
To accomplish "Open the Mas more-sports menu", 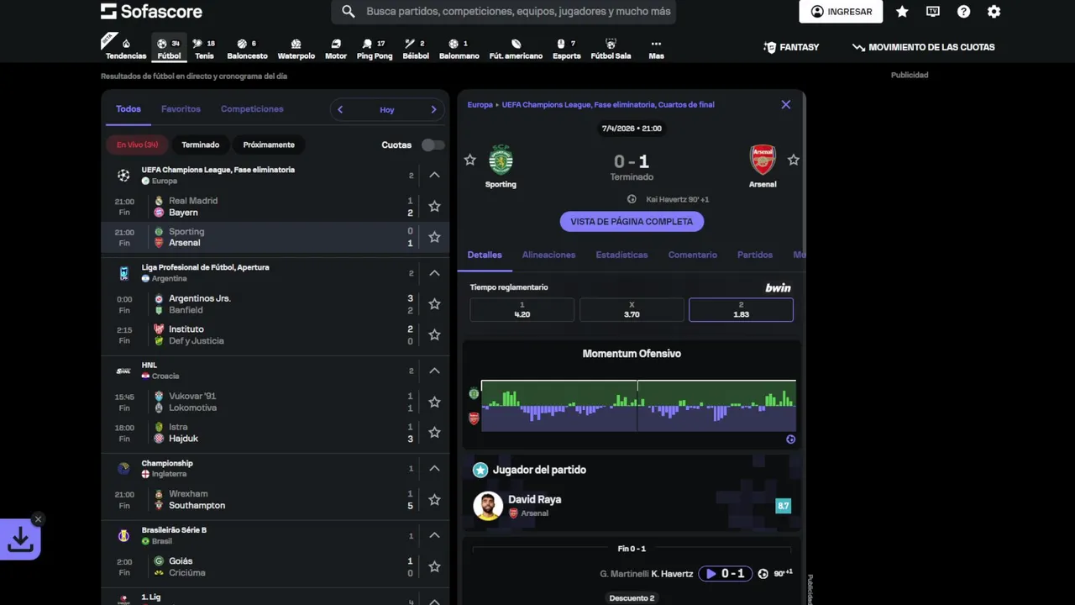I will (656, 49).
